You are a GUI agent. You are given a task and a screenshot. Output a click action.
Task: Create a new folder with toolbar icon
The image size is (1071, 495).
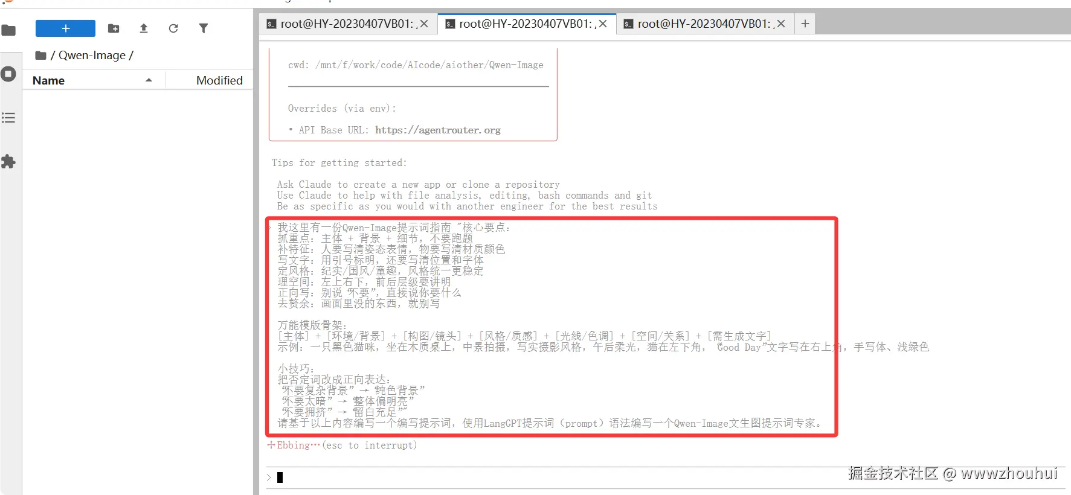pos(114,28)
